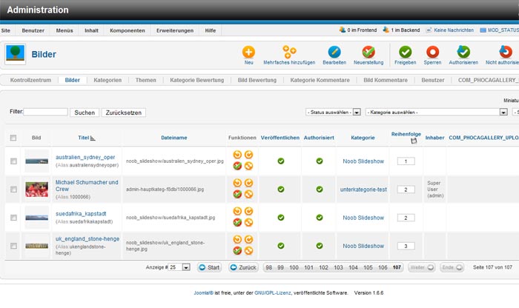Click the Sperren red icon

point(432,52)
